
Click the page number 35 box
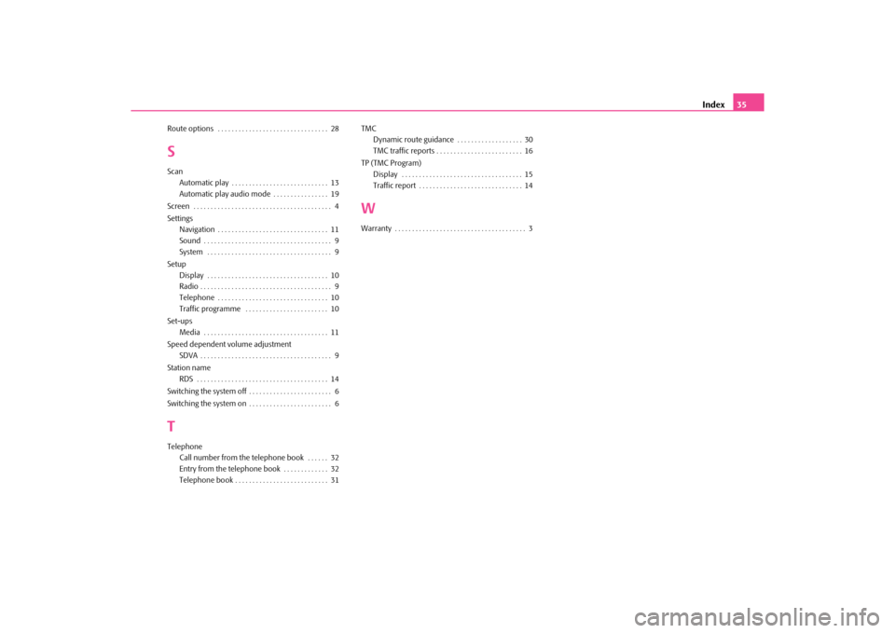pos(748,103)
